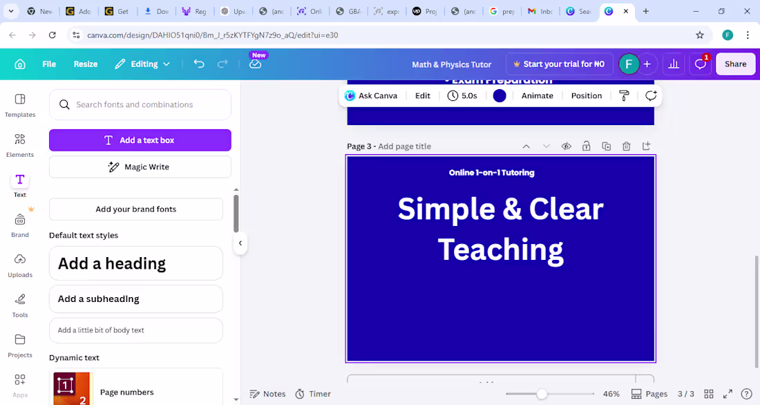Bookmark this page with star icon

(700, 35)
